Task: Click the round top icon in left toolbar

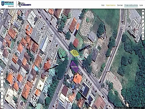Action: (x=2, y=72)
